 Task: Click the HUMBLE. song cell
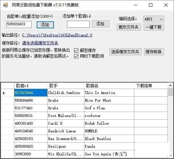click(109, 131)
